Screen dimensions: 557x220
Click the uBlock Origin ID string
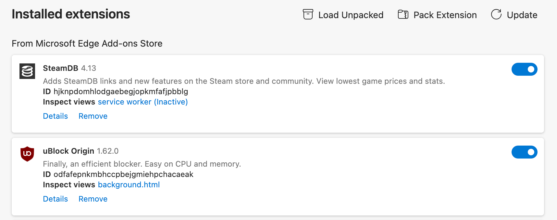(x=123, y=174)
